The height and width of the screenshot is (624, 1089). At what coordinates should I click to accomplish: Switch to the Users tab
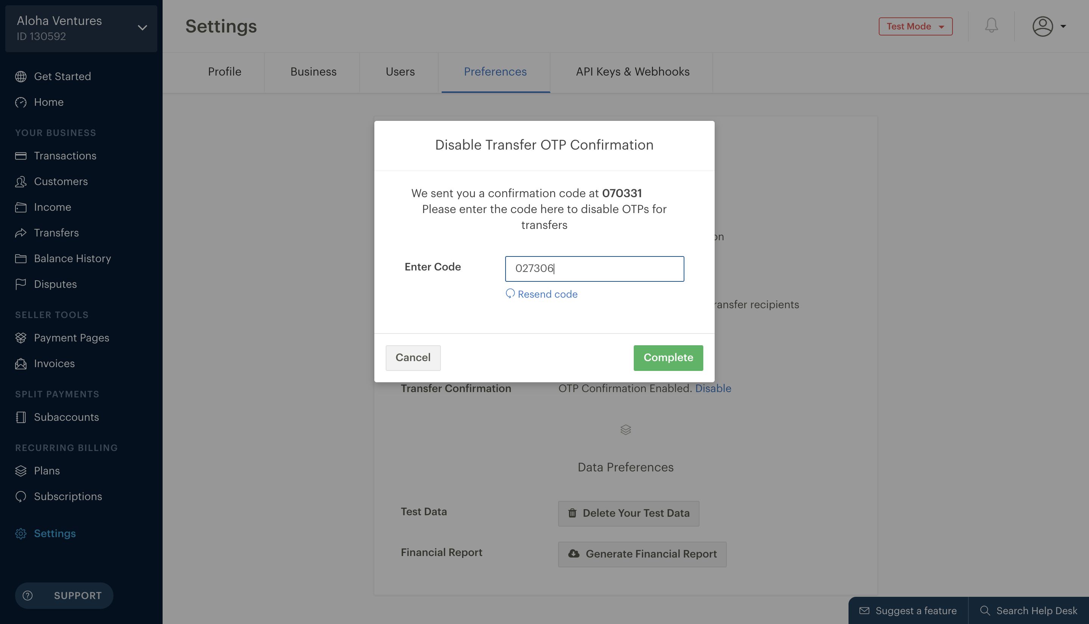tap(400, 71)
